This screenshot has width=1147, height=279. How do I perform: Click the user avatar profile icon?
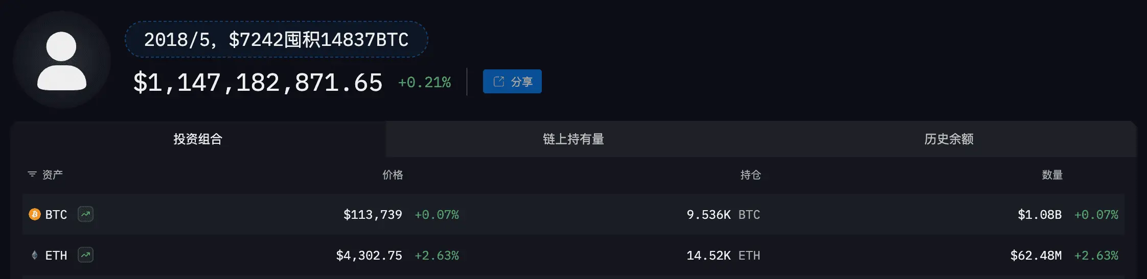(62, 60)
